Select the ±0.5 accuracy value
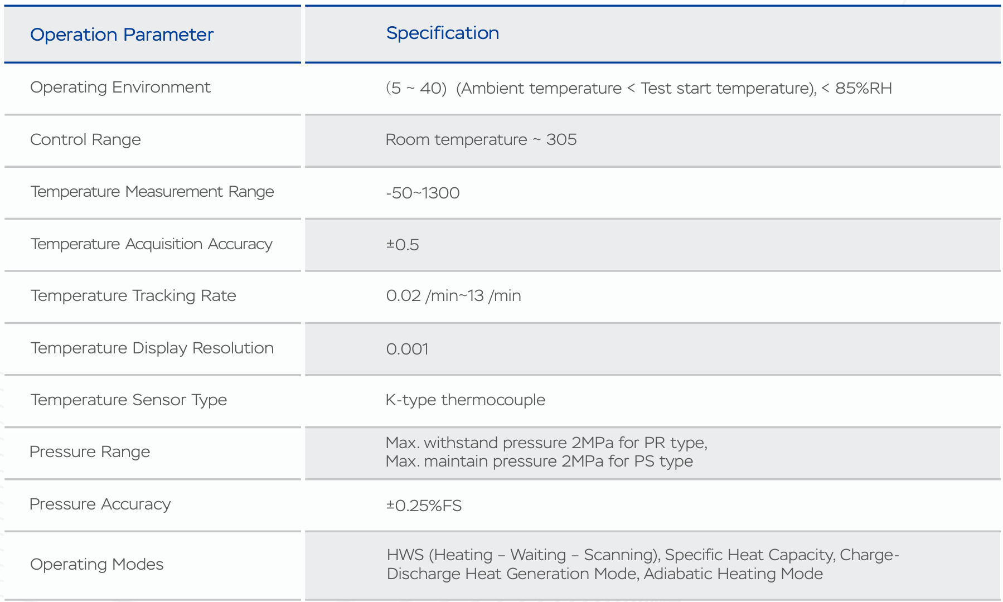Image resolution: width=1003 pixels, height=602 pixels. click(403, 245)
